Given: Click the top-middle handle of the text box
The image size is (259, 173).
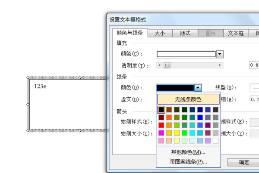Looking at the screenshot, I should 80,78.
